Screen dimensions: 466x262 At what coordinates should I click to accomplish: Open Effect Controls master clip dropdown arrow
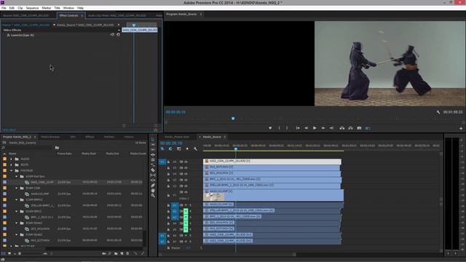click(54, 25)
